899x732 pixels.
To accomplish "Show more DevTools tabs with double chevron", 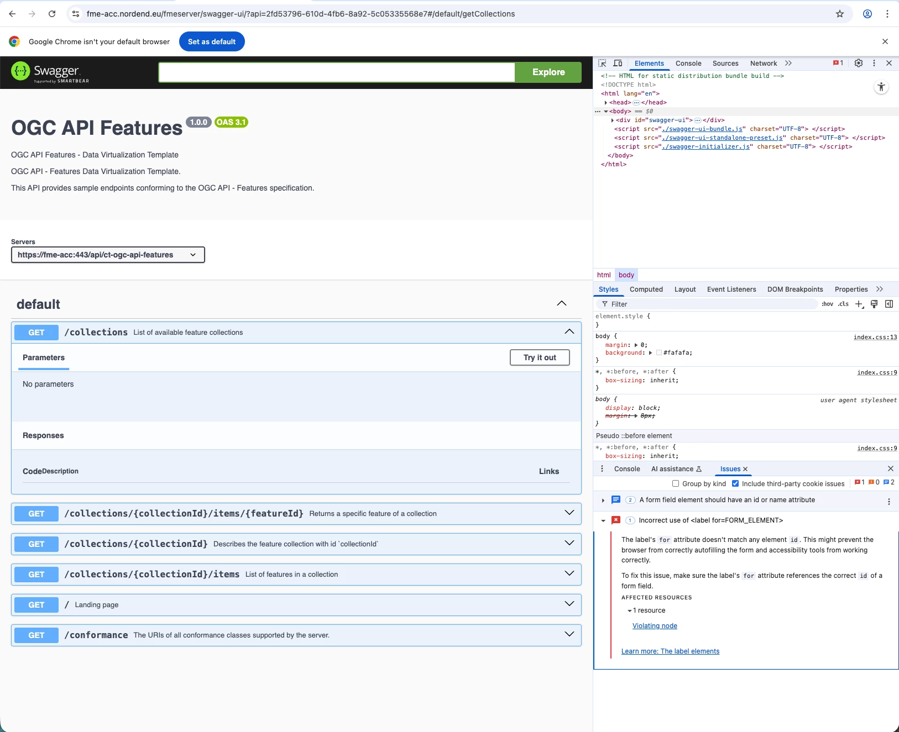I will [788, 64].
